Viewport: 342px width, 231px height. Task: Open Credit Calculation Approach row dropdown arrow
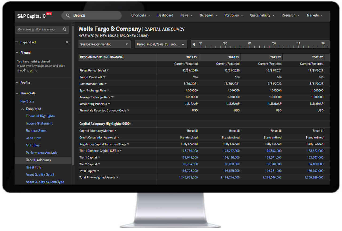119,137
